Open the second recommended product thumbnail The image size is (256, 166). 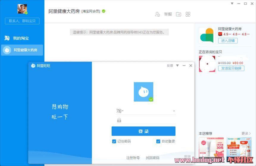point(239,147)
